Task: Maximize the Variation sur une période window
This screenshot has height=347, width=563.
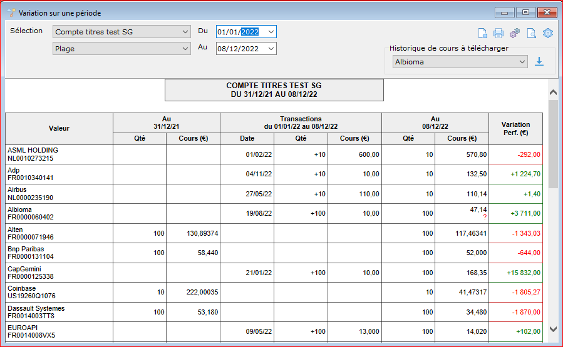Action: tap(525, 13)
